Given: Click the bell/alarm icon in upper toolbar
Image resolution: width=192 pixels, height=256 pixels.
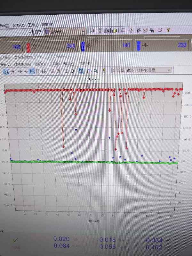Looking at the screenshot, I should click(x=131, y=30).
